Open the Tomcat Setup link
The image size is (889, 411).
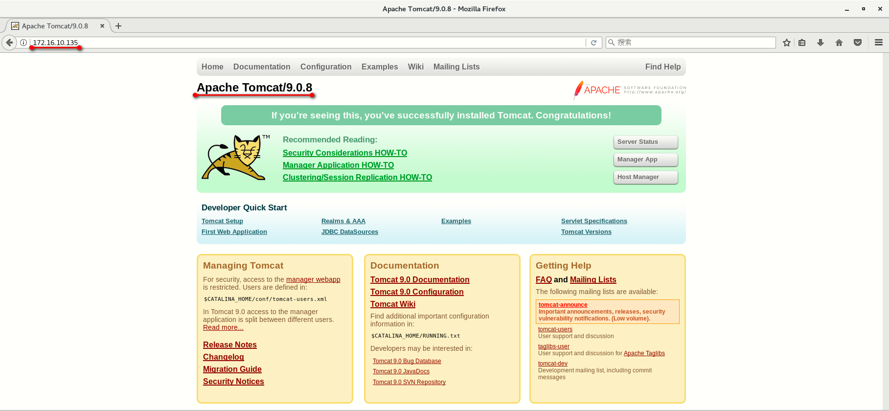tap(222, 221)
